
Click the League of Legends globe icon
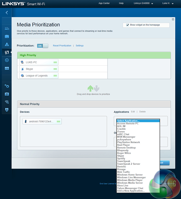click(x=22, y=76)
